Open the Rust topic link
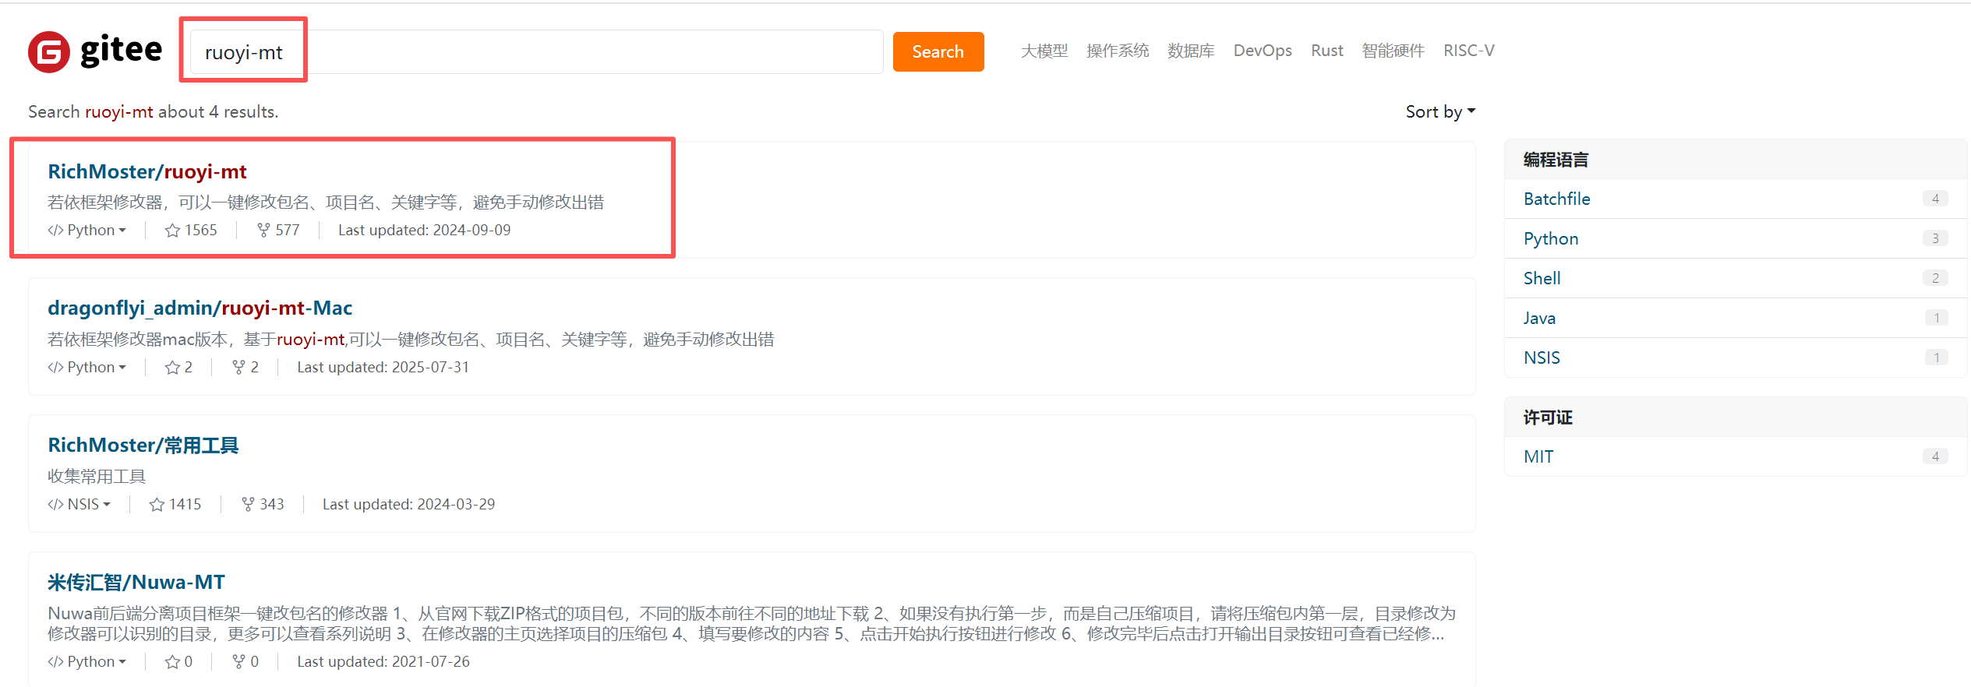 point(1326,51)
